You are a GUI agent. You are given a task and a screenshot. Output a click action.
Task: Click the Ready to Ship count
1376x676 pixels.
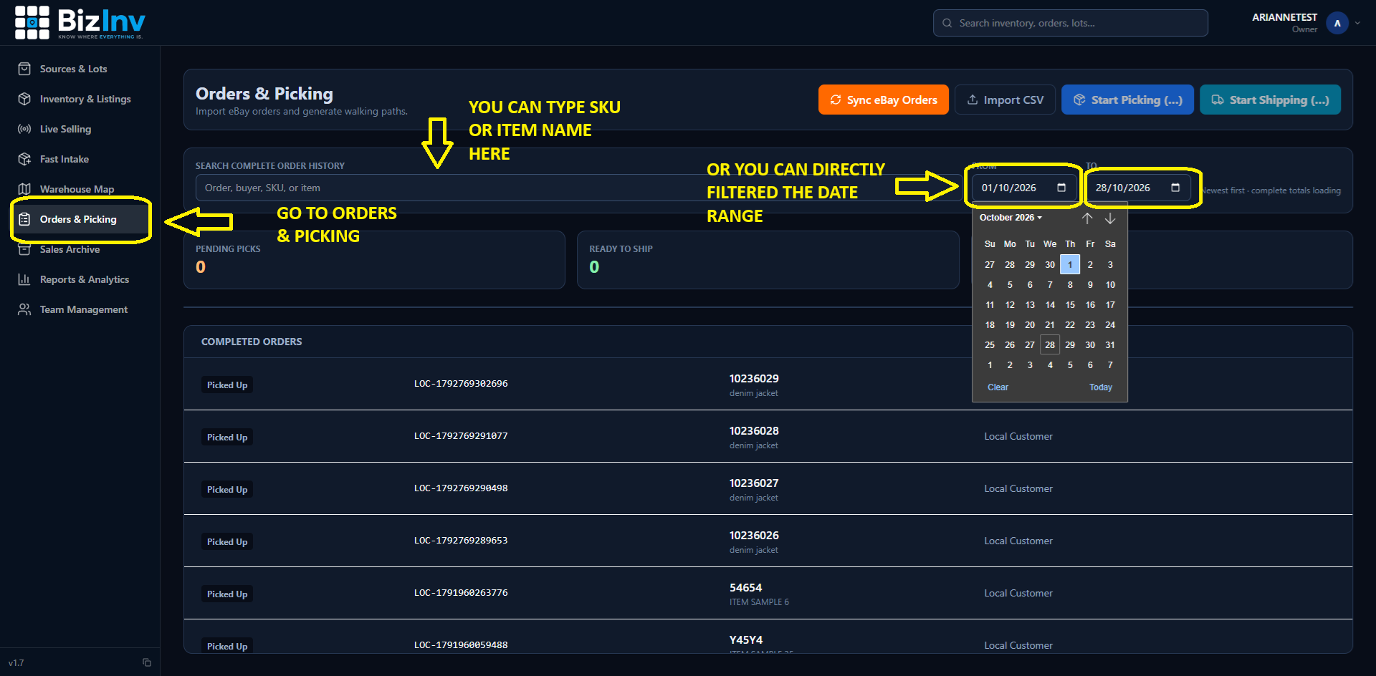click(x=594, y=267)
